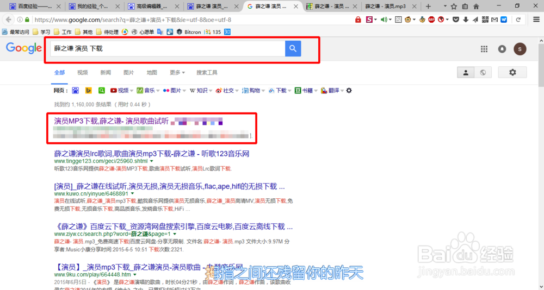Expand the 翻译 dropdown in 网页 row
Viewport: 544px width, 290px height.
coord(342,91)
